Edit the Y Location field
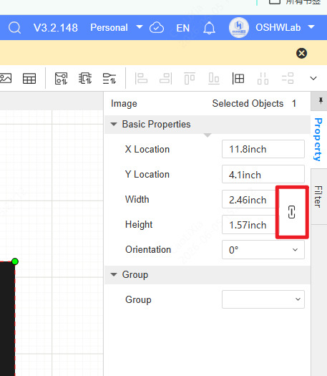327x376 pixels. [263, 174]
